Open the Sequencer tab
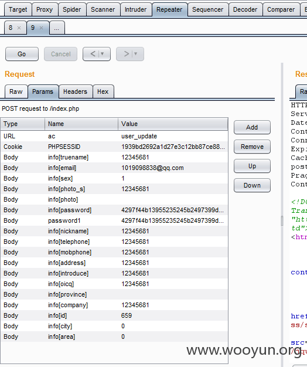Image resolution: width=307 pixels, height=367 pixels. coord(207,9)
